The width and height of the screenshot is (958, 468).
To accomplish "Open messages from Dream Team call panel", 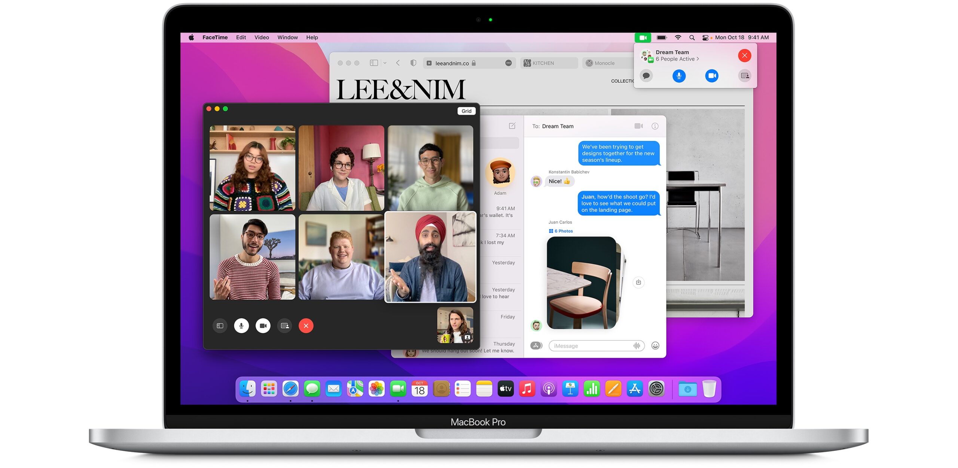I will (646, 76).
